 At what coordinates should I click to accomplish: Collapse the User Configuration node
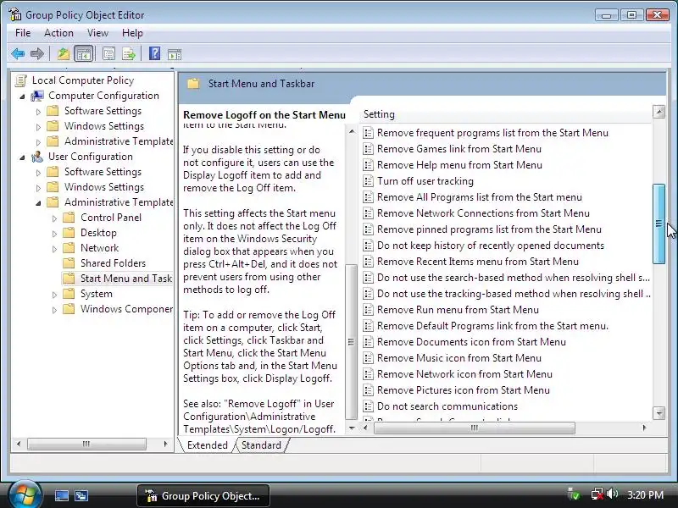[x=23, y=157]
